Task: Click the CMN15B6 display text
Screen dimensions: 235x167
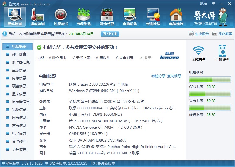Action: click(88, 134)
